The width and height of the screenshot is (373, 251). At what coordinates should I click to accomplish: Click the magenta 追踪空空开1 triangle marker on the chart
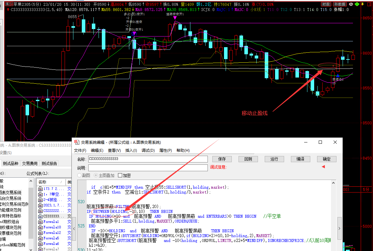pos(175,18)
